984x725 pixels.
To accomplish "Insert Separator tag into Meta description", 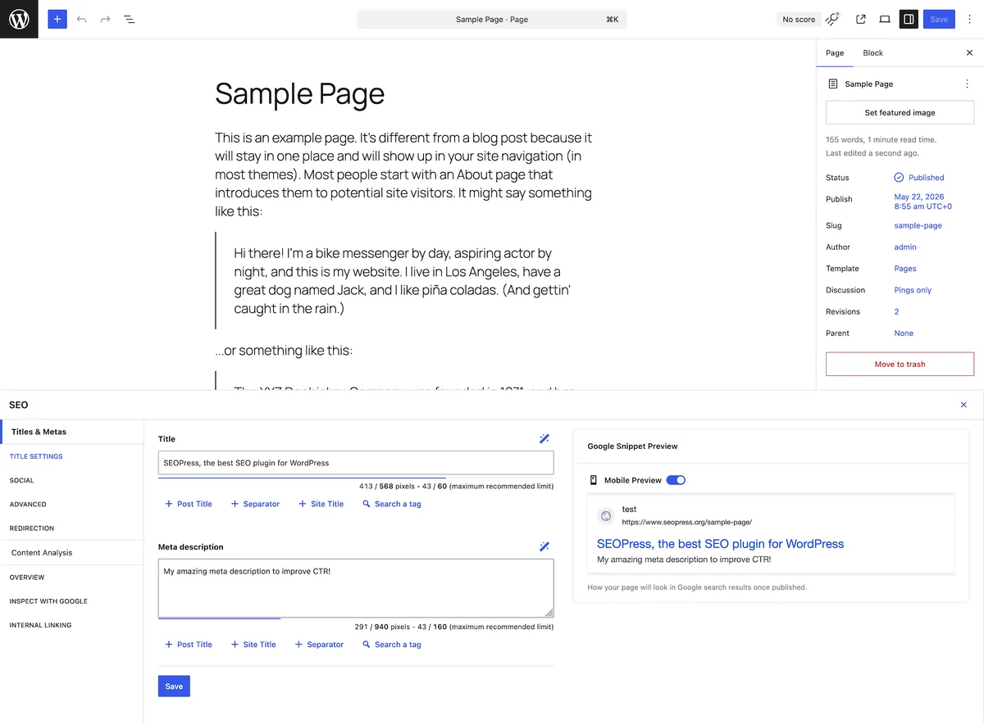I will [x=319, y=644].
